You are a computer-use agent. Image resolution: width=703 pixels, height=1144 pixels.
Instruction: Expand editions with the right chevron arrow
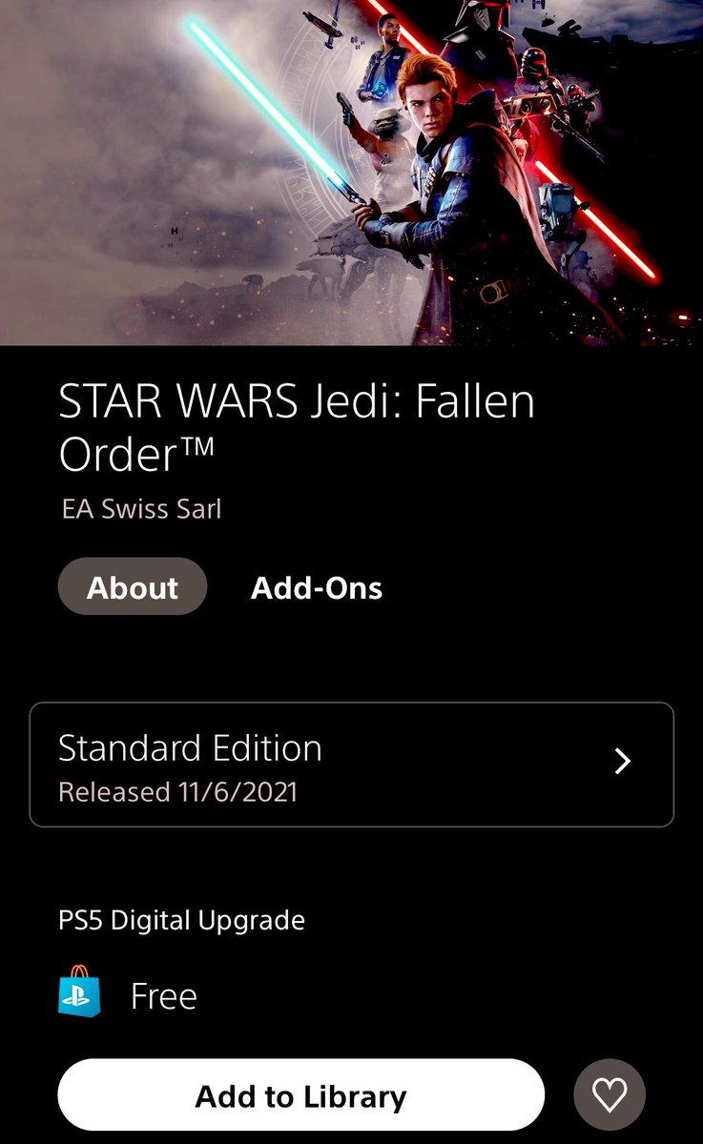(x=623, y=761)
